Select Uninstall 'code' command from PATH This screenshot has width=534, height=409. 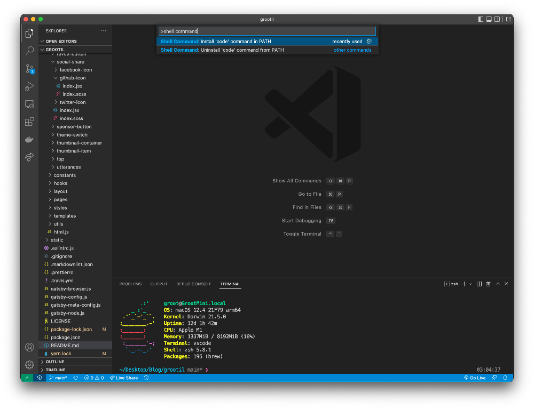click(x=268, y=50)
